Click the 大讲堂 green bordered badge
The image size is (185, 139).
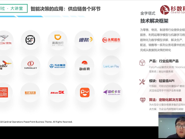click(x=14, y=9)
